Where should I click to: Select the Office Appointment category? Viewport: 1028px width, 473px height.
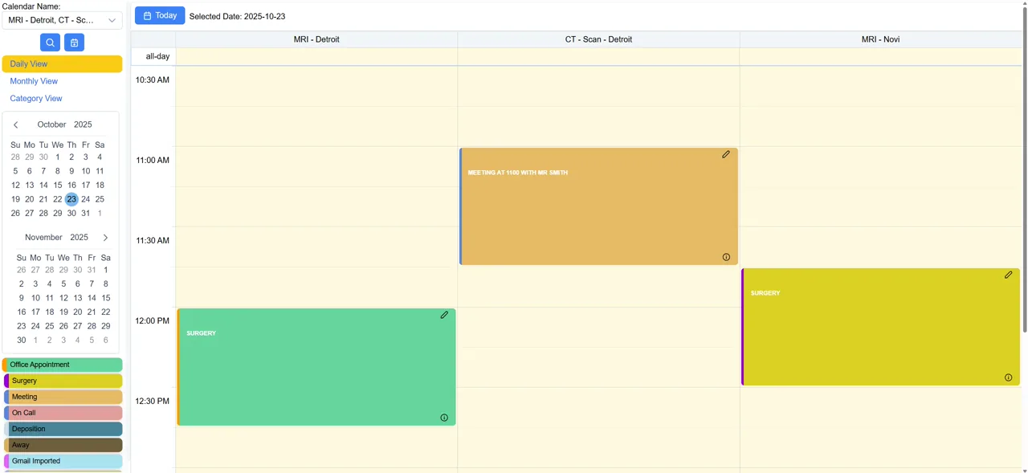click(62, 365)
